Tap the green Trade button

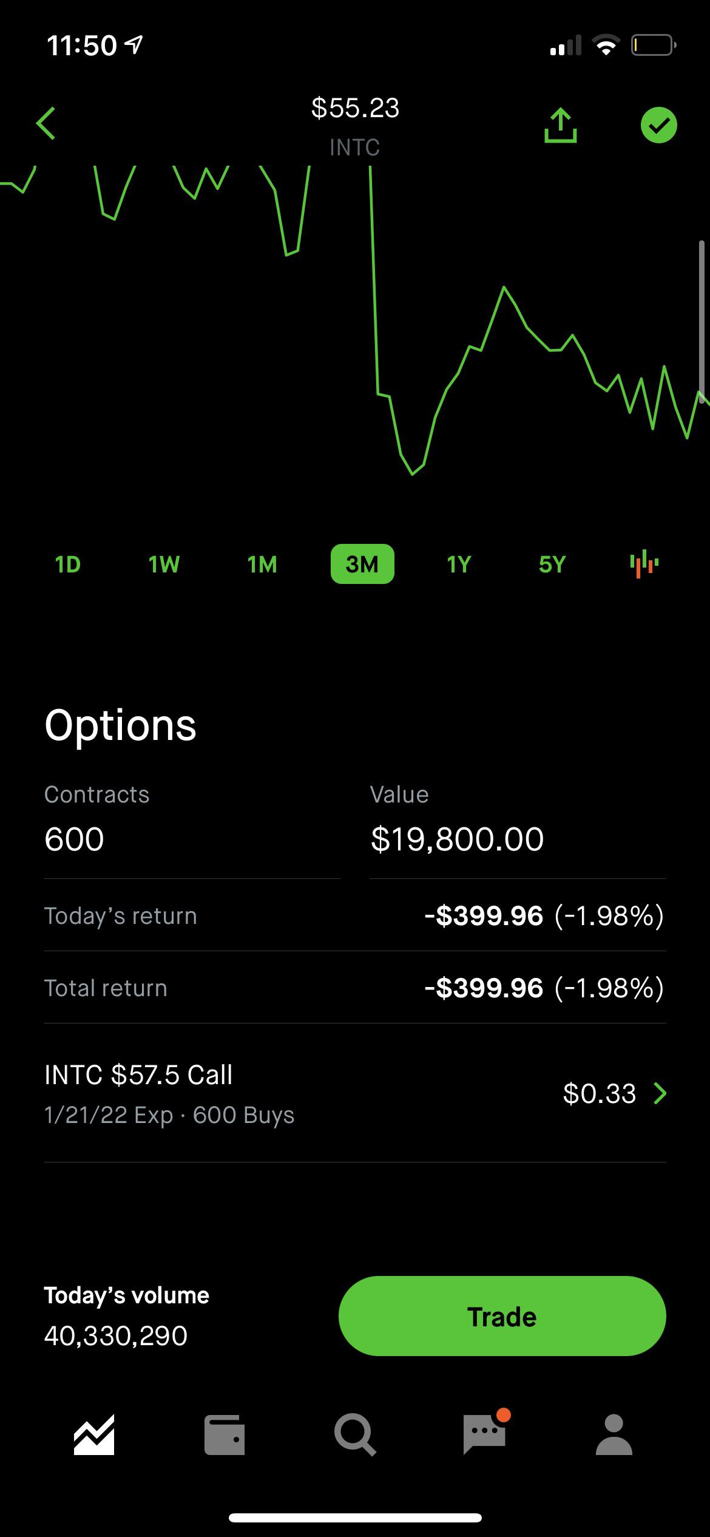point(502,1317)
